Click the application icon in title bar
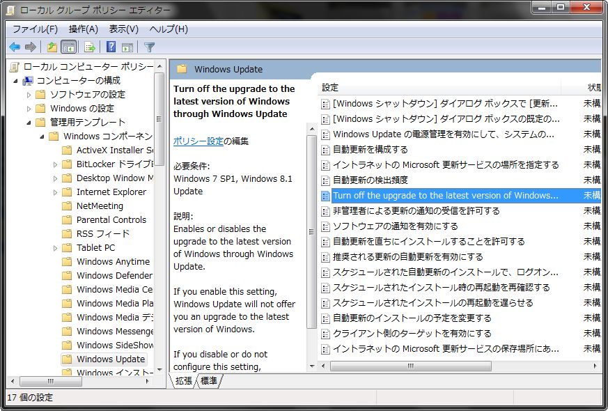Image resolution: width=608 pixels, height=411 pixels. tap(10, 10)
